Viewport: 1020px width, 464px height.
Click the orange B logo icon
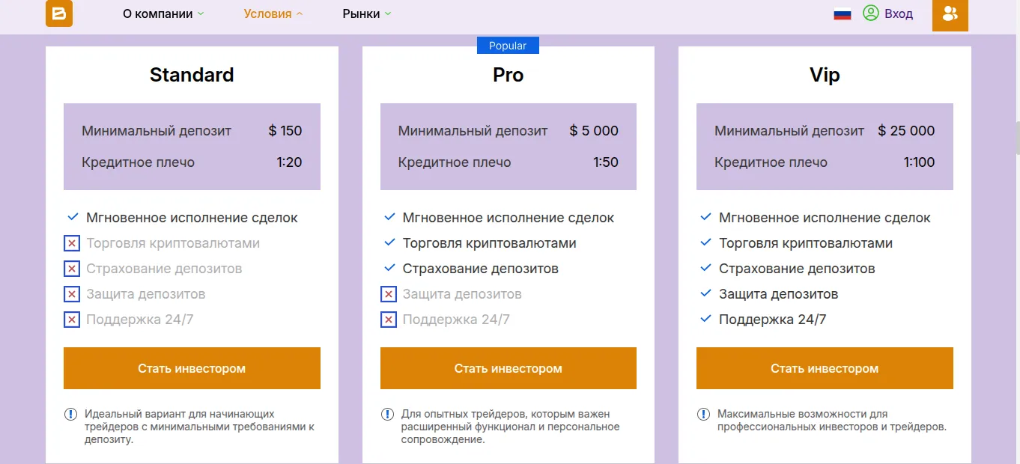click(59, 13)
